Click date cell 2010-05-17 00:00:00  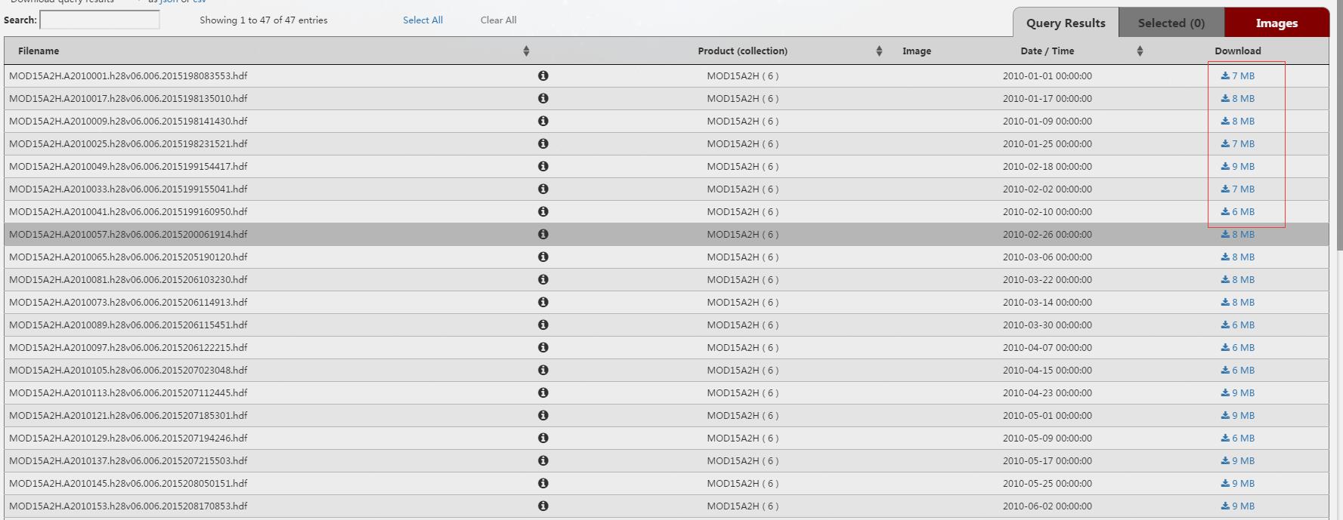1047,460
